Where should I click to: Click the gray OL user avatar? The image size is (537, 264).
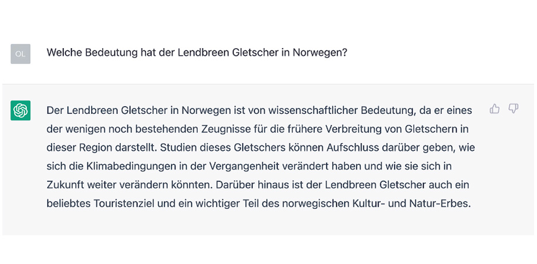tap(21, 53)
